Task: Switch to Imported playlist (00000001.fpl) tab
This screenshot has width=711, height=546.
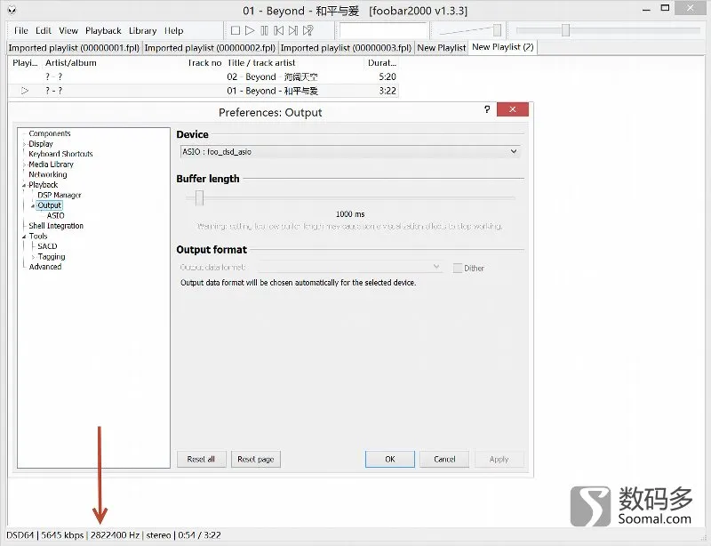Action: (x=74, y=48)
